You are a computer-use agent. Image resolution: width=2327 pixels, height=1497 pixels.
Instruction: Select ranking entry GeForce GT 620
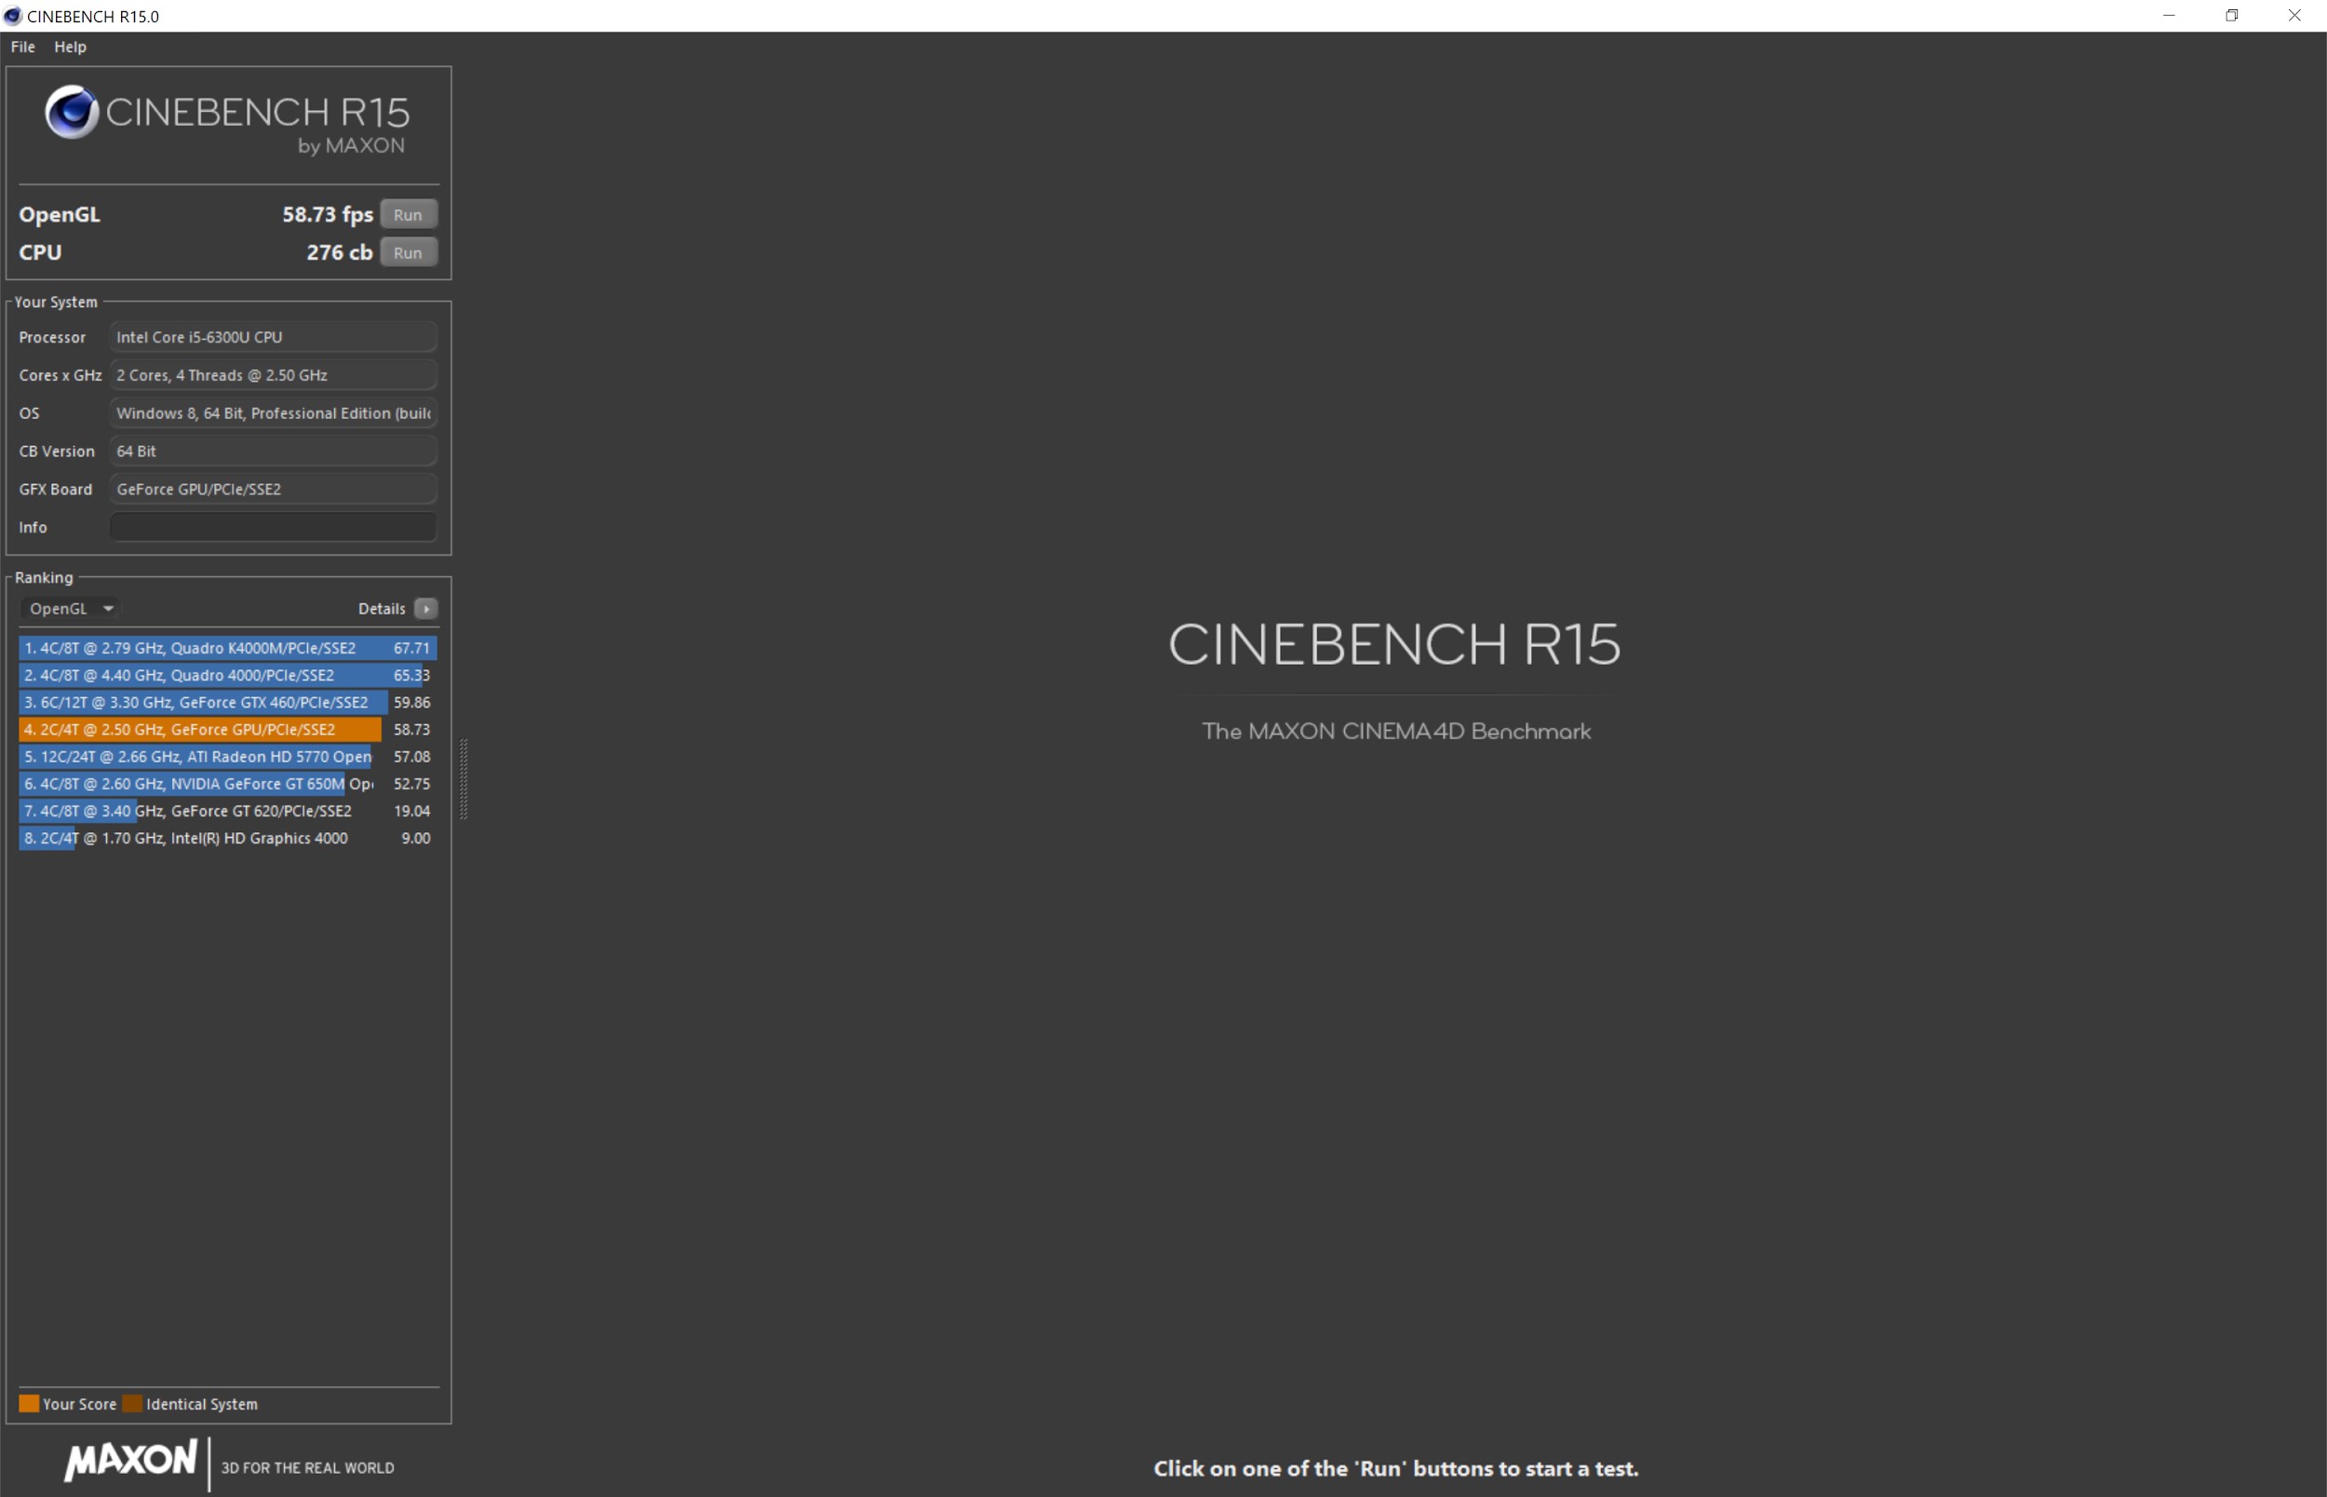click(x=227, y=812)
